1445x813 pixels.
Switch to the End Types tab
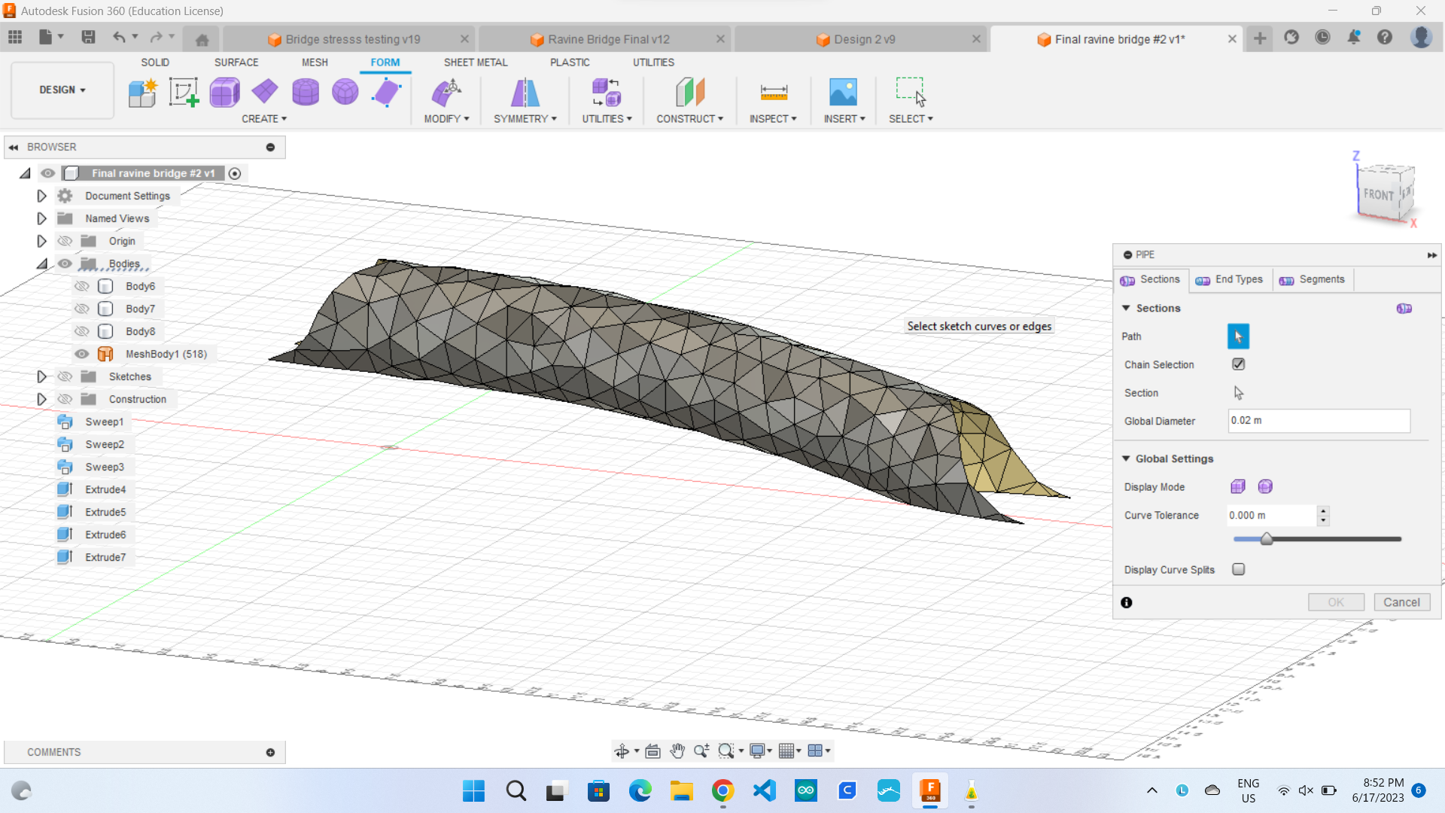[x=1231, y=279]
